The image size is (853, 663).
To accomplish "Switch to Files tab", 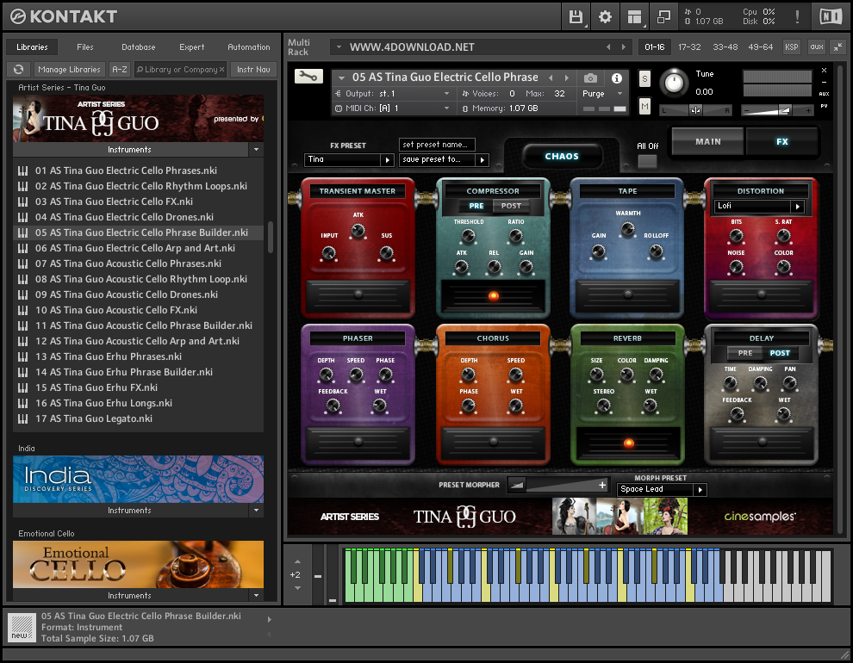I will pyautogui.click(x=84, y=47).
